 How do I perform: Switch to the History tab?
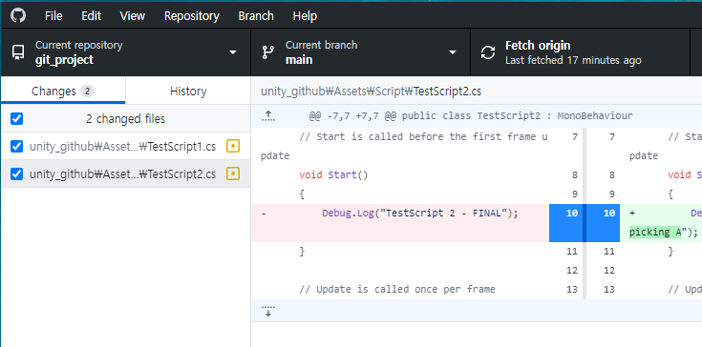tap(188, 92)
